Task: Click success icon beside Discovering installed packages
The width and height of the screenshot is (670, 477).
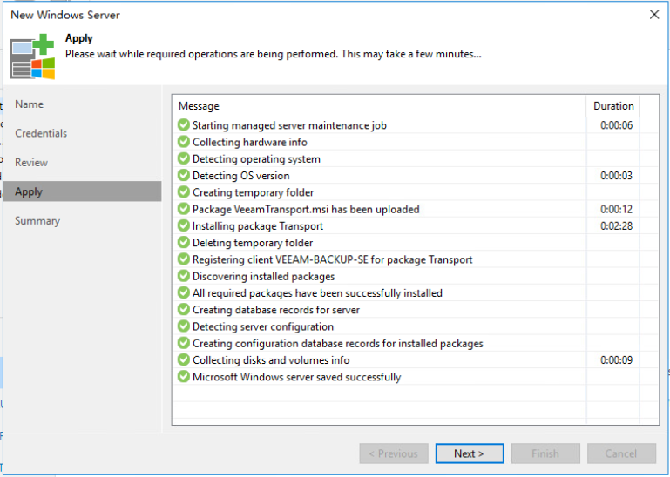Action: (x=184, y=276)
